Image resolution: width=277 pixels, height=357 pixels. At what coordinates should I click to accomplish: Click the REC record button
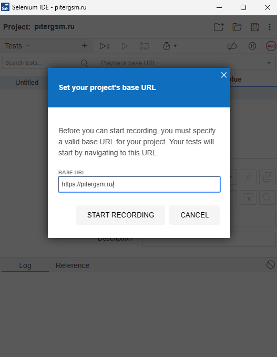(271, 46)
